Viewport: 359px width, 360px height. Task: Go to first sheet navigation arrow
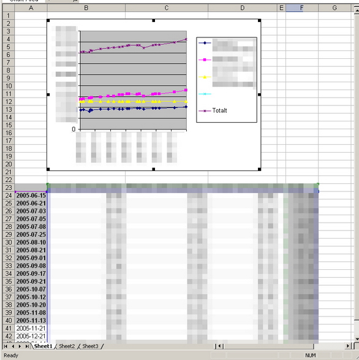click(x=6, y=346)
